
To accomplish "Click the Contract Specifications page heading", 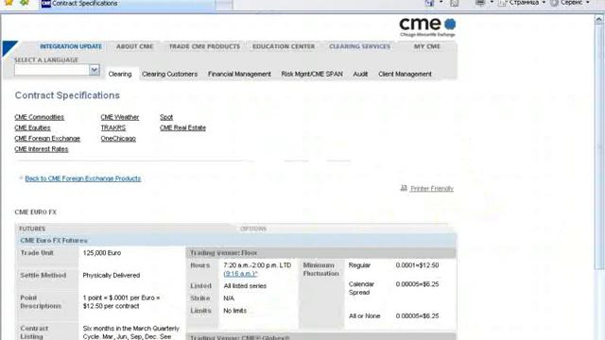I will coord(67,95).
